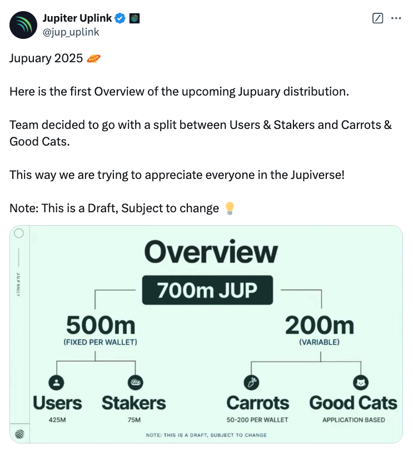Click the Good Cats label in the infographic
The height and width of the screenshot is (449, 413).
coord(353,403)
